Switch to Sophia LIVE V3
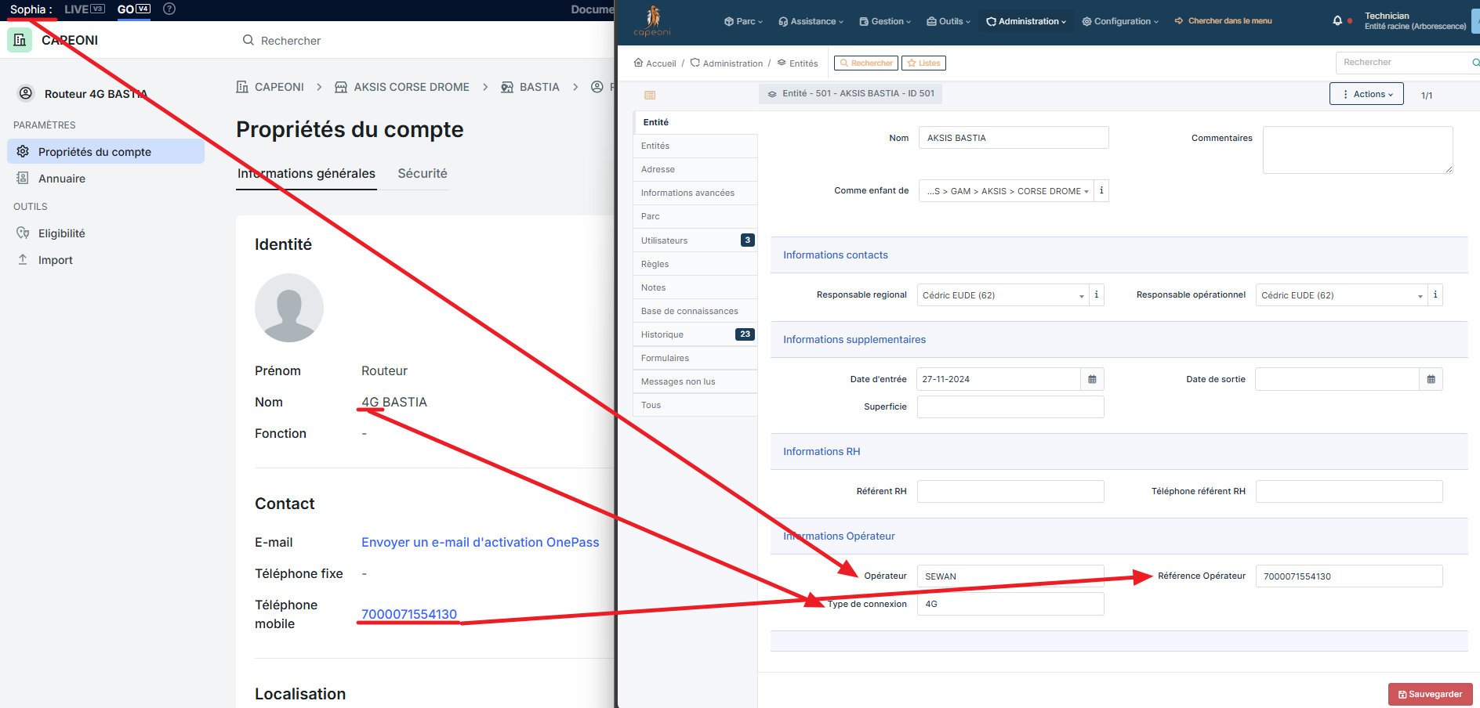Viewport: 1480px width, 708px height. point(85,9)
